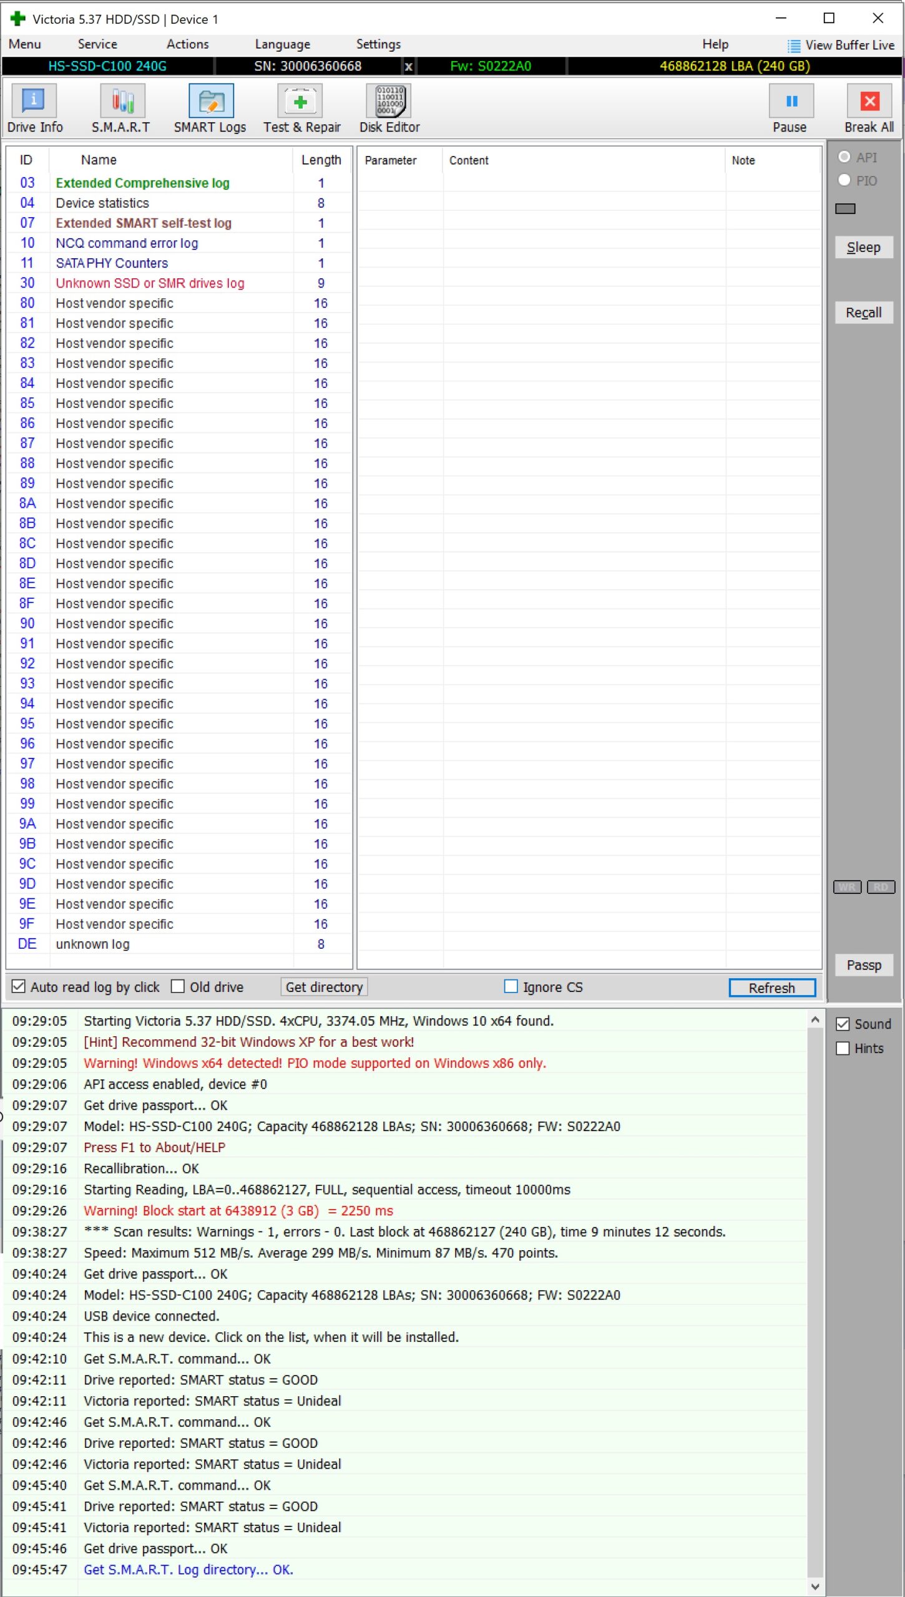Select Unknown SSD or SMR drives log

pyautogui.click(x=179, y=283)
